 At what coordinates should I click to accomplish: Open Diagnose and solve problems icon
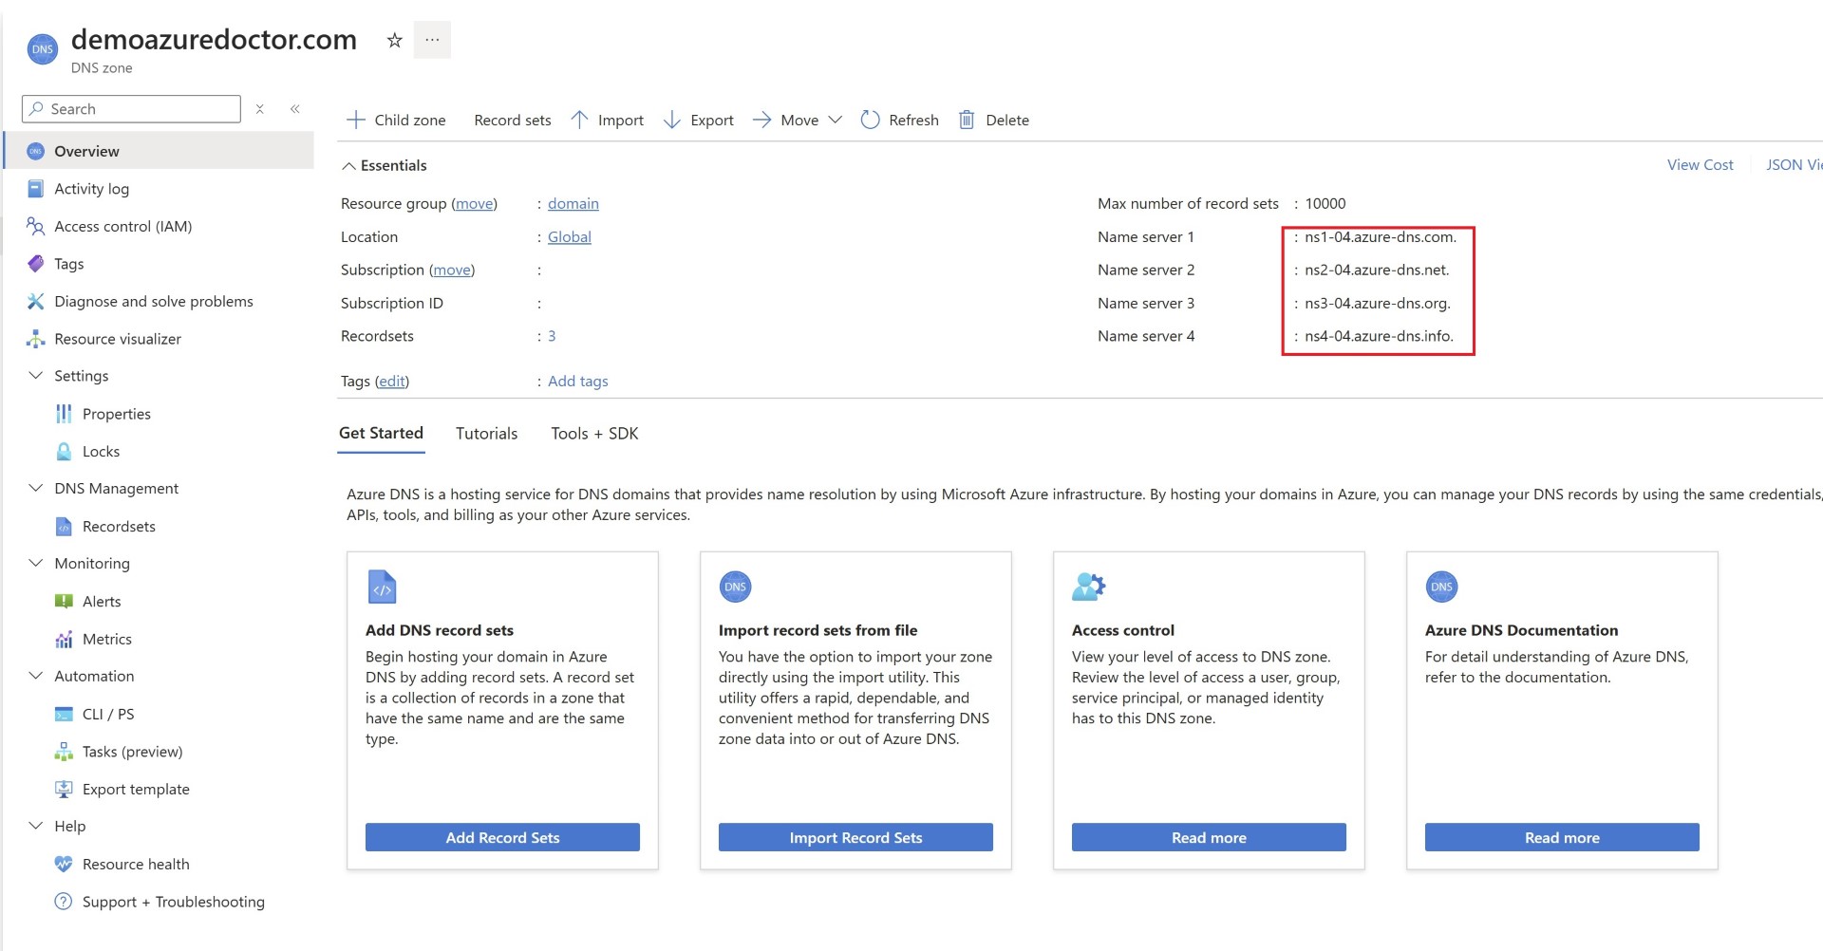click(36, 301)
